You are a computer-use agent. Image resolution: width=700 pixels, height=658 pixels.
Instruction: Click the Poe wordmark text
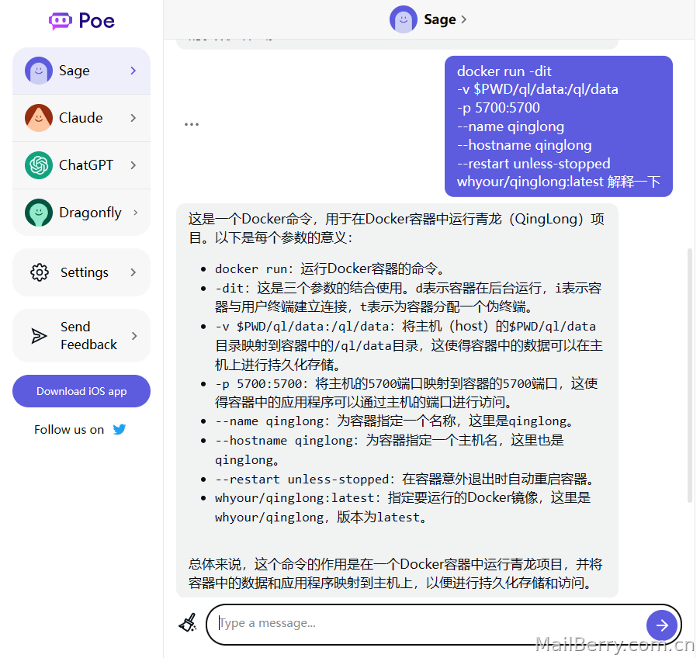(96, 21)
